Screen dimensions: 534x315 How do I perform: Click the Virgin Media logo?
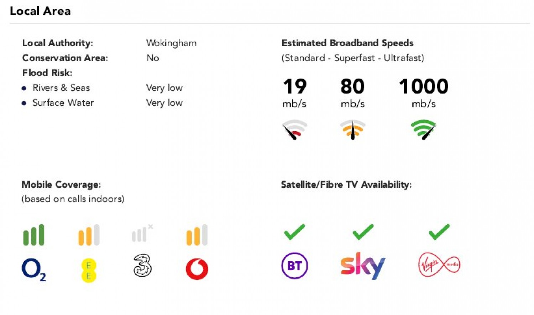coord(439,265)
